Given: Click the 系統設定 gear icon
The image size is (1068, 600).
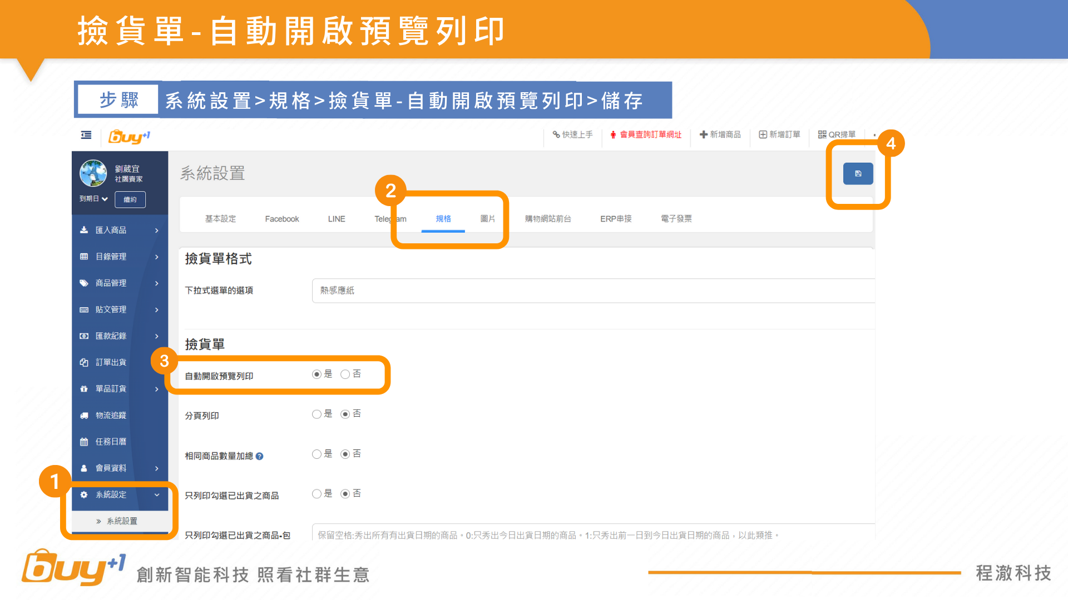Looking at the screenshot, I should pyautogui.click(x=84, y=494).
